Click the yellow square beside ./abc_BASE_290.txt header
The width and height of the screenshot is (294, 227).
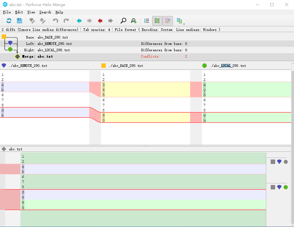104,66
